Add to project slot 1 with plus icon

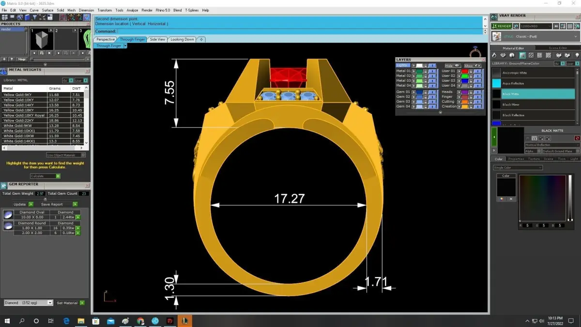click(x=34, y=53)
